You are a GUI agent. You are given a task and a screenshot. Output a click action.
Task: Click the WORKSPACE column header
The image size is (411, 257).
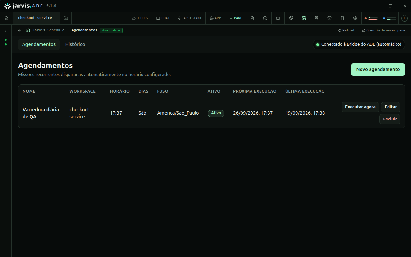click(83, 91)
